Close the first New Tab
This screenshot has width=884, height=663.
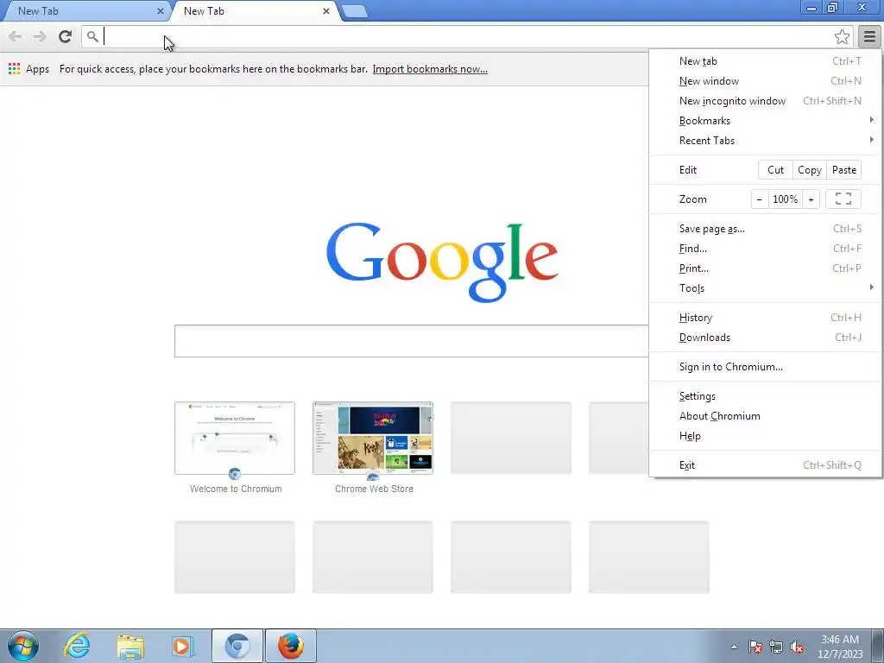(160, 10)
